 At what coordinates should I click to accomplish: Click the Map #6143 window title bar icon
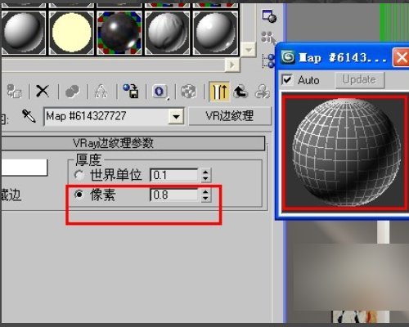(288, 57)
